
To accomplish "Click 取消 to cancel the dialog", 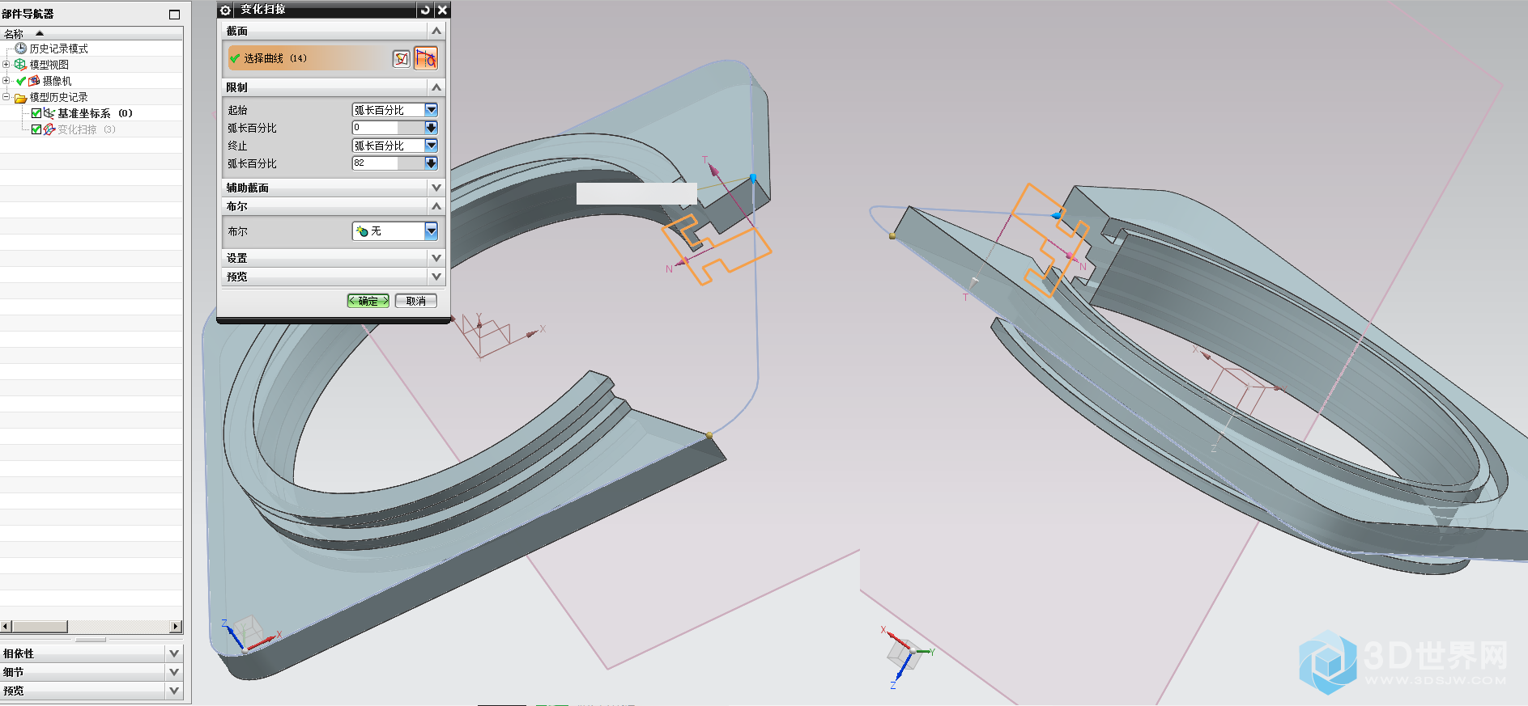I will (416, 301).
